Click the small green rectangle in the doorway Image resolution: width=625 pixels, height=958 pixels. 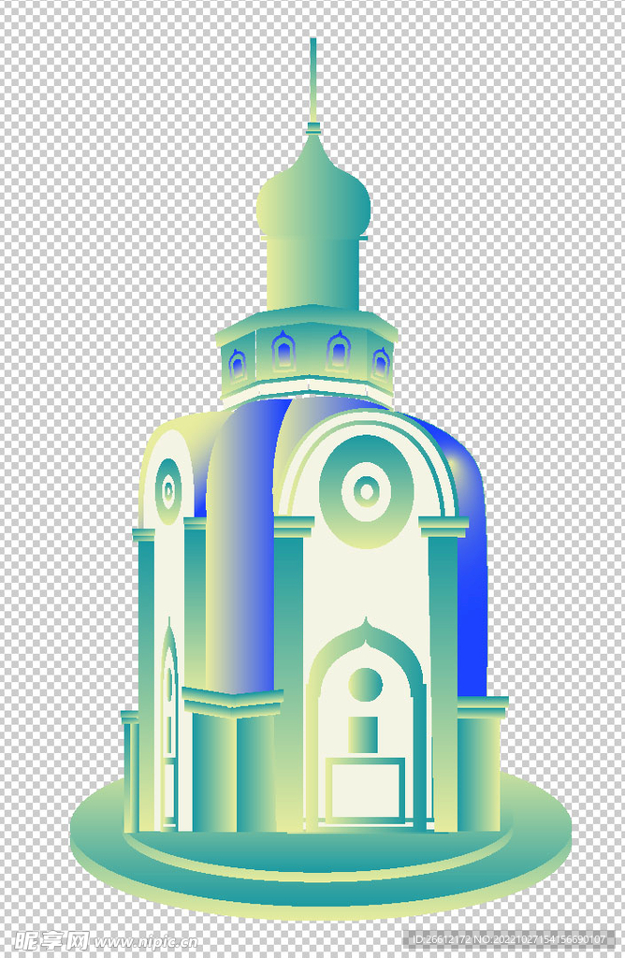363,733
